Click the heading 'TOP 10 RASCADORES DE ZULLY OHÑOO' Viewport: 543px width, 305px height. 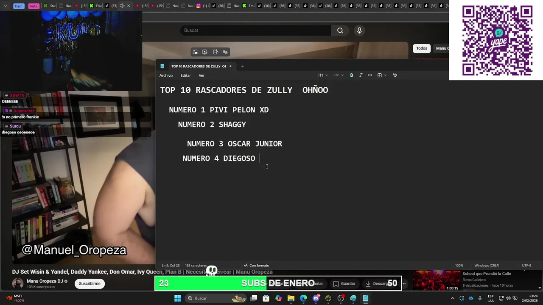[x=244, y=90]
